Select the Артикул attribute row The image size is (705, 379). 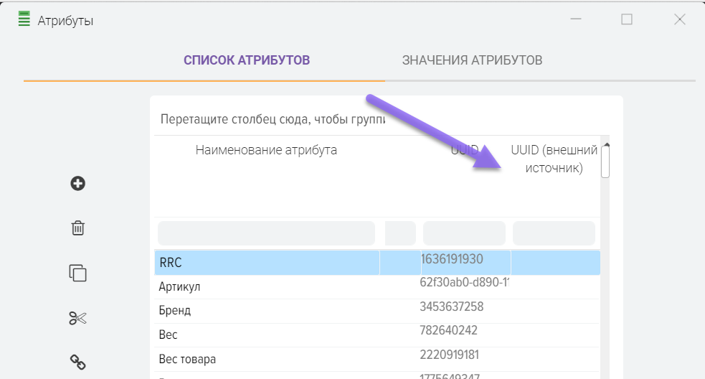(266, 287)
